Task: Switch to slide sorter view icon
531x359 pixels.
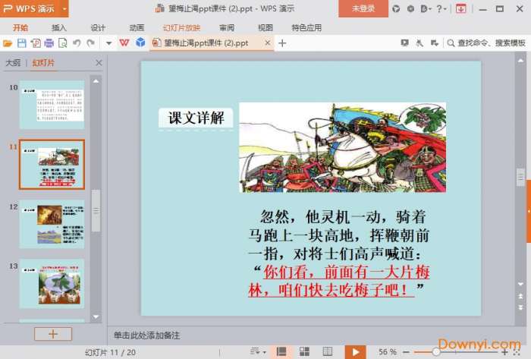Action: click(x=304, y=351)
